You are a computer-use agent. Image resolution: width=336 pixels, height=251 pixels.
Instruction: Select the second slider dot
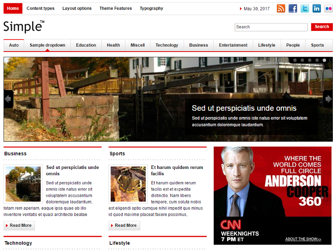click(x=302, y=60)
